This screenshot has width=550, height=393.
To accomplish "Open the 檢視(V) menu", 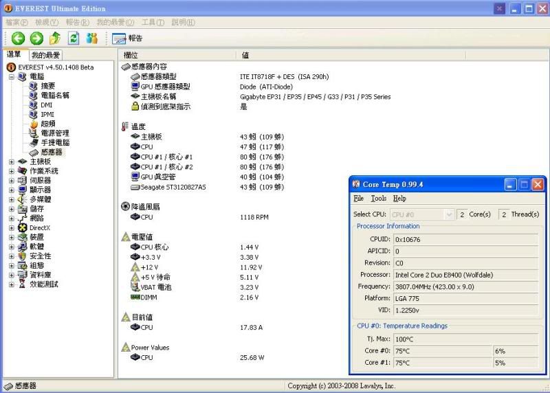I will pyautogui.click(x=47, y=23).
